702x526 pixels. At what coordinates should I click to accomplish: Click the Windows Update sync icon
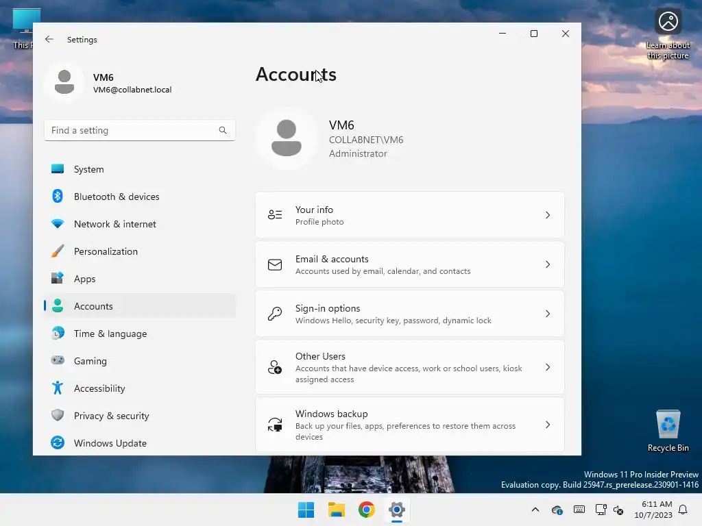click(58, 443)
